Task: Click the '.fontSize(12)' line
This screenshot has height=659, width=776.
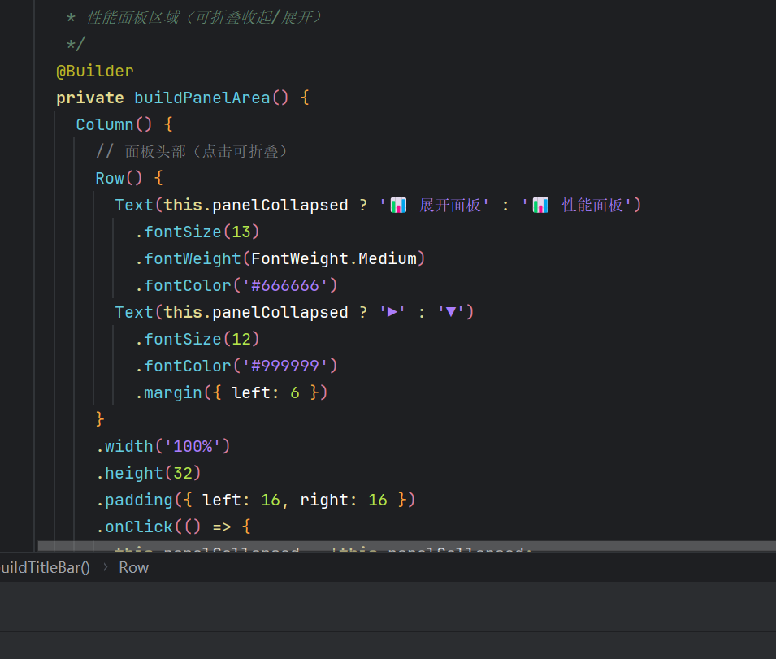Action: tap(197, 340)
